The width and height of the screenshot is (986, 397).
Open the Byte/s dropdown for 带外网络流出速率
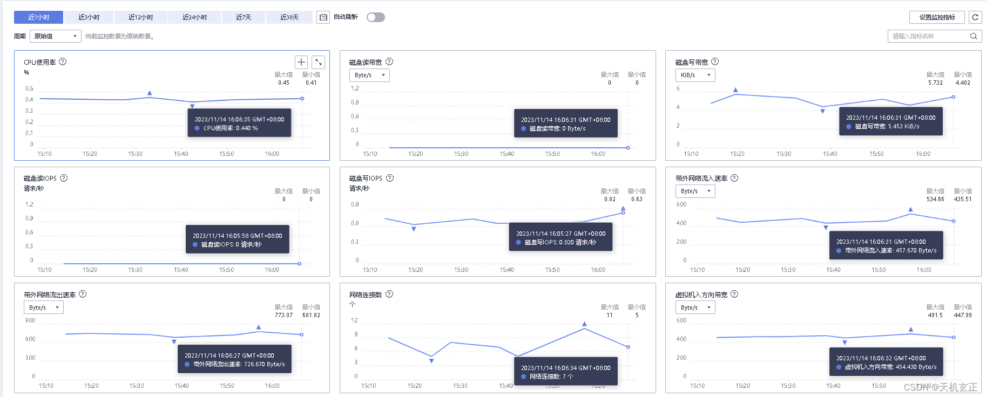44,307
